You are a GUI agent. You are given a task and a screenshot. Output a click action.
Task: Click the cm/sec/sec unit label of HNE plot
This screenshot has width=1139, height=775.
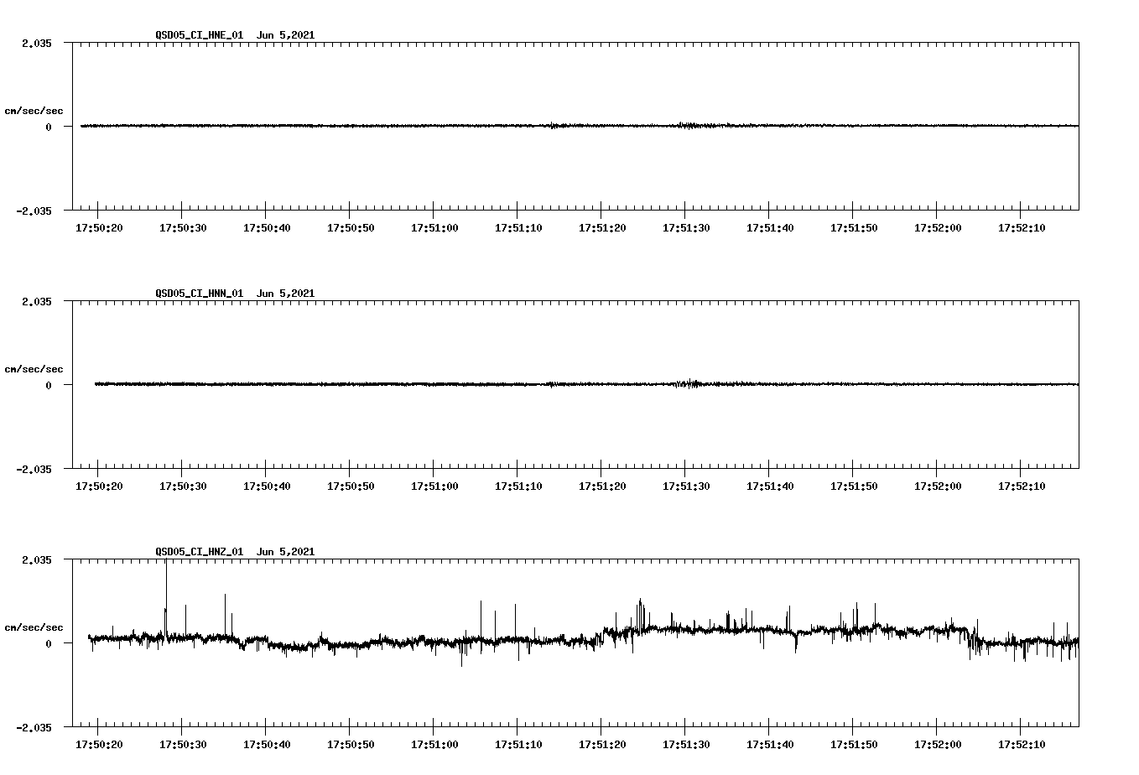click(x=34, y=111)
